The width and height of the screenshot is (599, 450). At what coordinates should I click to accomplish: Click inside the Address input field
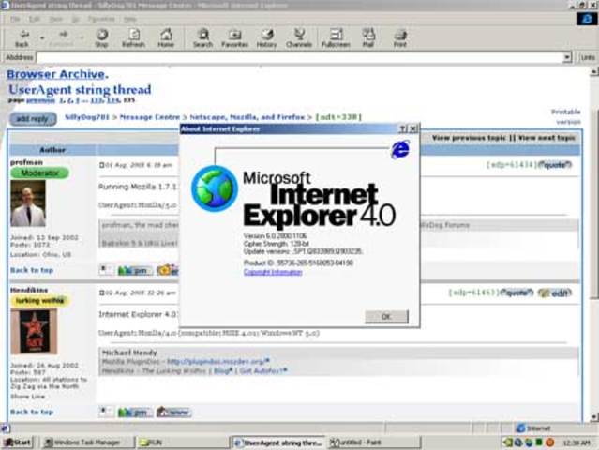pyautogui.click(x=300, y=57)
